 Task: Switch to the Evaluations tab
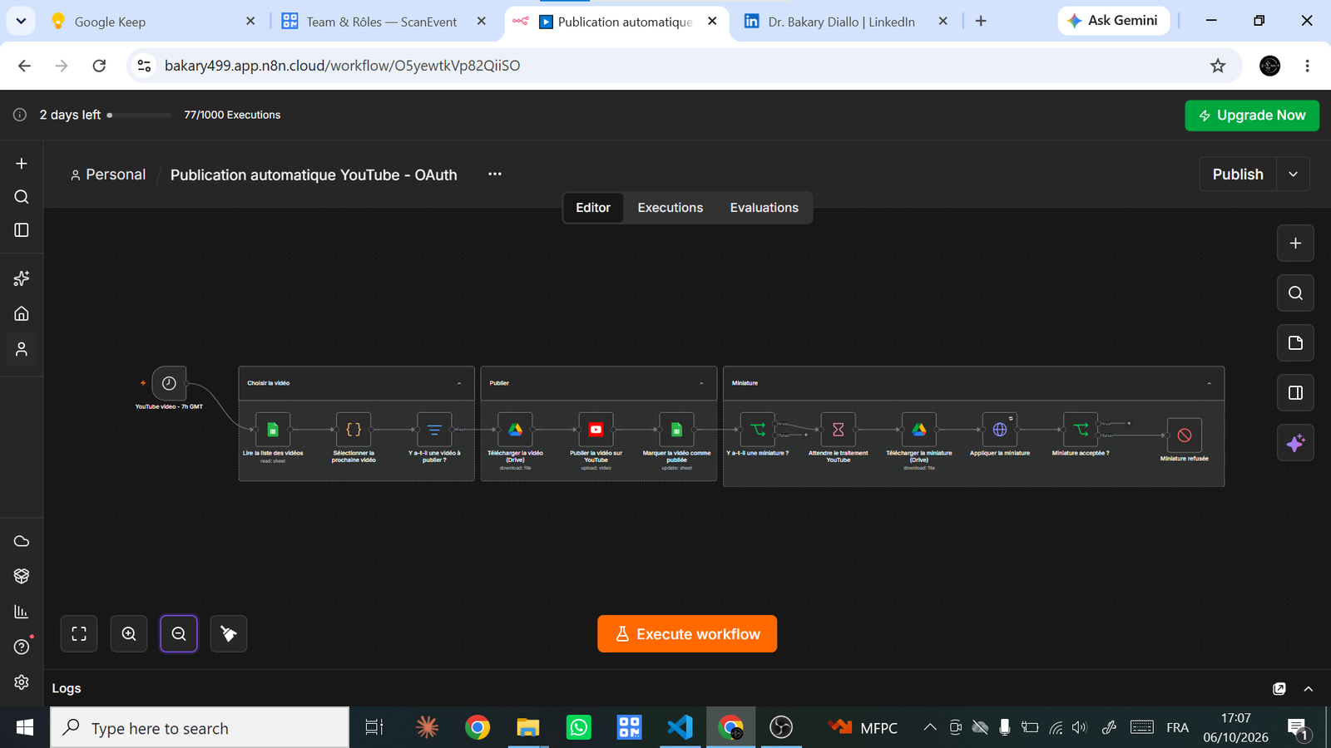[764, 208]
